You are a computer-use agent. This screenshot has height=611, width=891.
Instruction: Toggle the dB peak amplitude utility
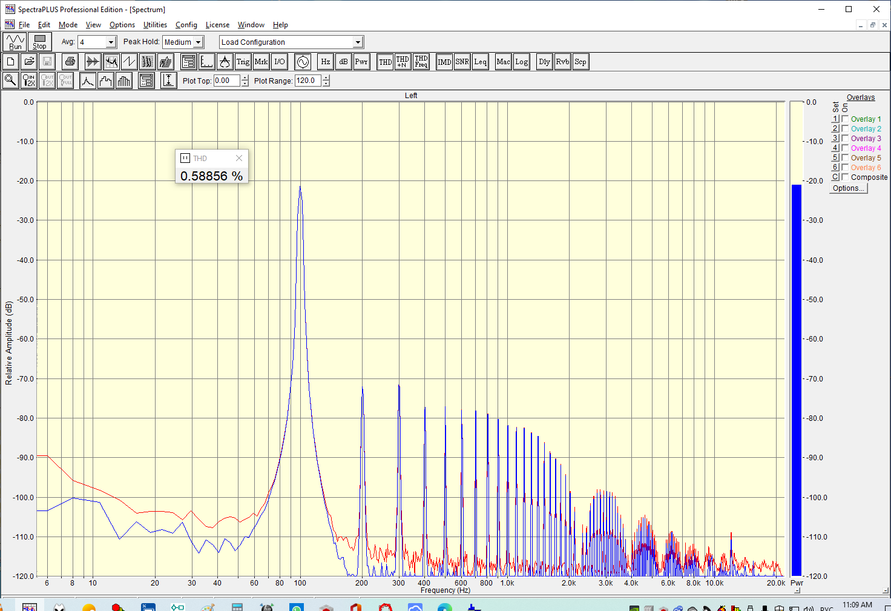coord(343,62)
